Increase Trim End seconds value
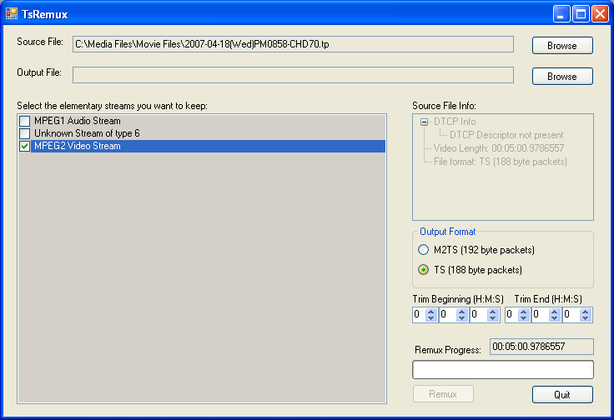Viewport: 614px width, 420px height. coord(585,312)
